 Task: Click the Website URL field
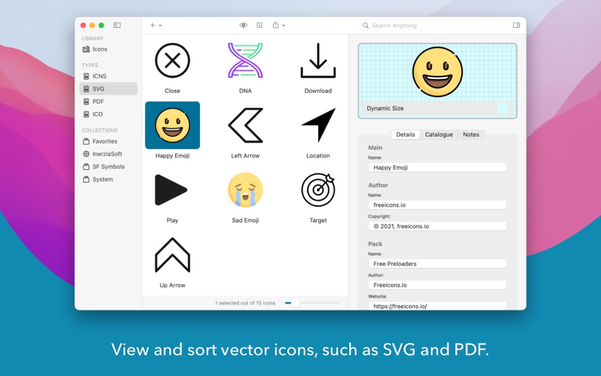tap(437, 306)
